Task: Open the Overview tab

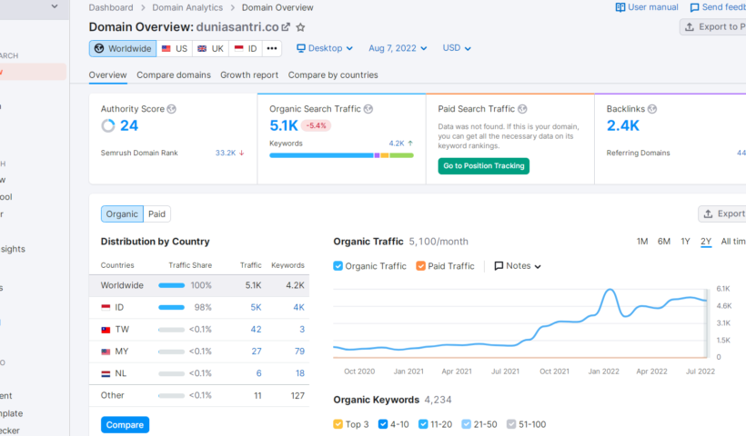Action: tap(108, 75)
